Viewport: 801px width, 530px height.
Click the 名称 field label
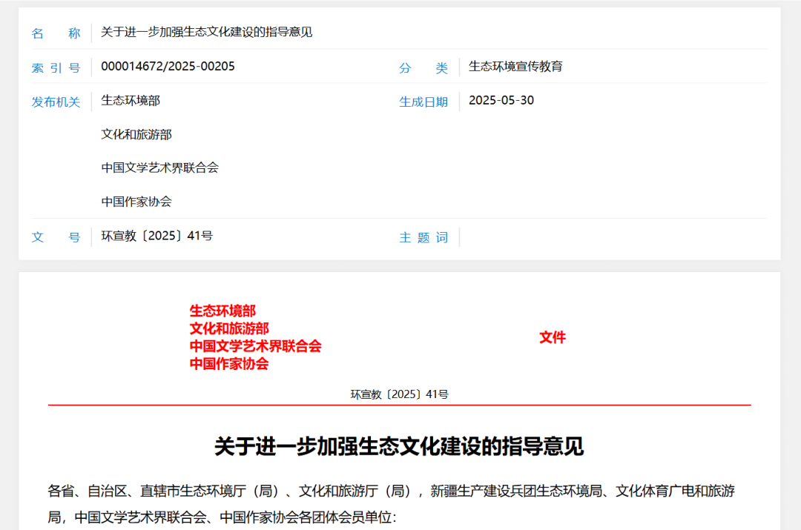tap(56, 33)
